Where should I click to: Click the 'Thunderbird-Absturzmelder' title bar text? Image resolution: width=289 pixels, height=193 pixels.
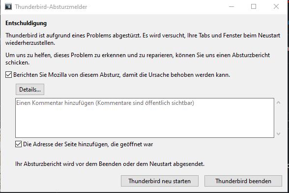pyautogui.click(x=51, y=7)
